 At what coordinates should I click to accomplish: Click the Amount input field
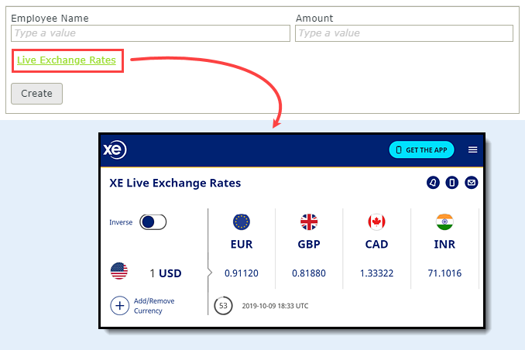pos(404,33)
